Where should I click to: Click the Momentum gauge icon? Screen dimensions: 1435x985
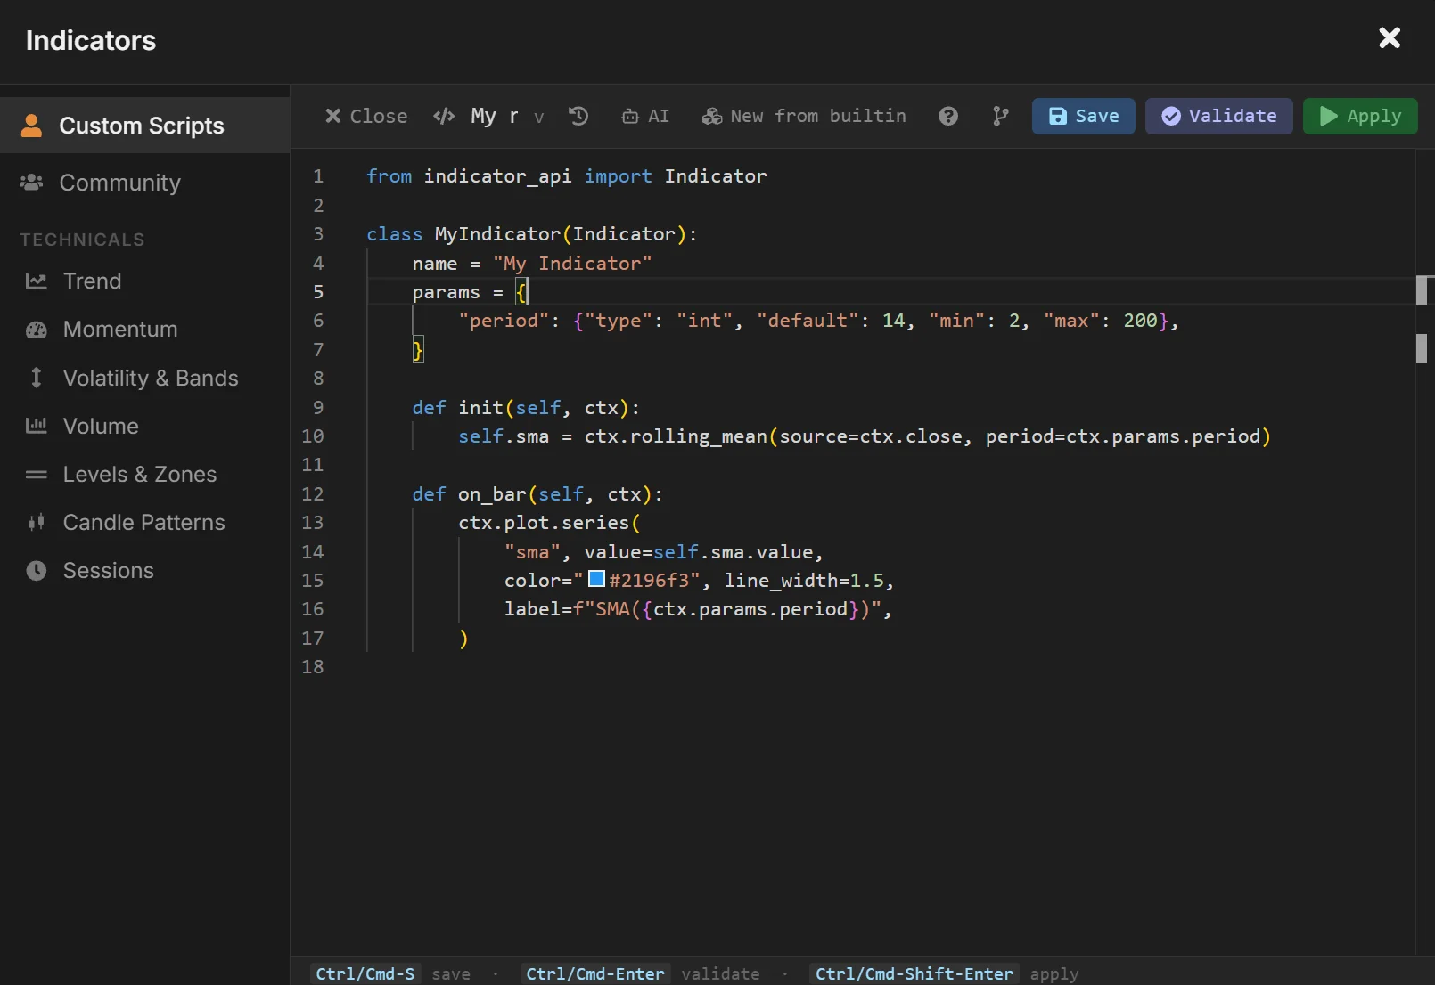pos(36,330)
